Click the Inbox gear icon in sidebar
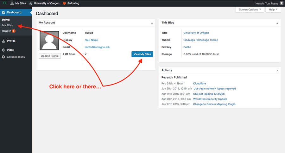Image resolution: width=285 pixels, height=153 pixels. (3, 50)
